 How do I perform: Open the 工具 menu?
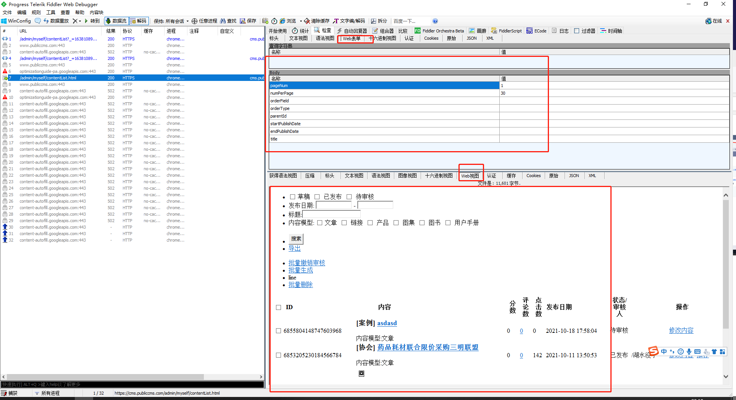point(50,12)
